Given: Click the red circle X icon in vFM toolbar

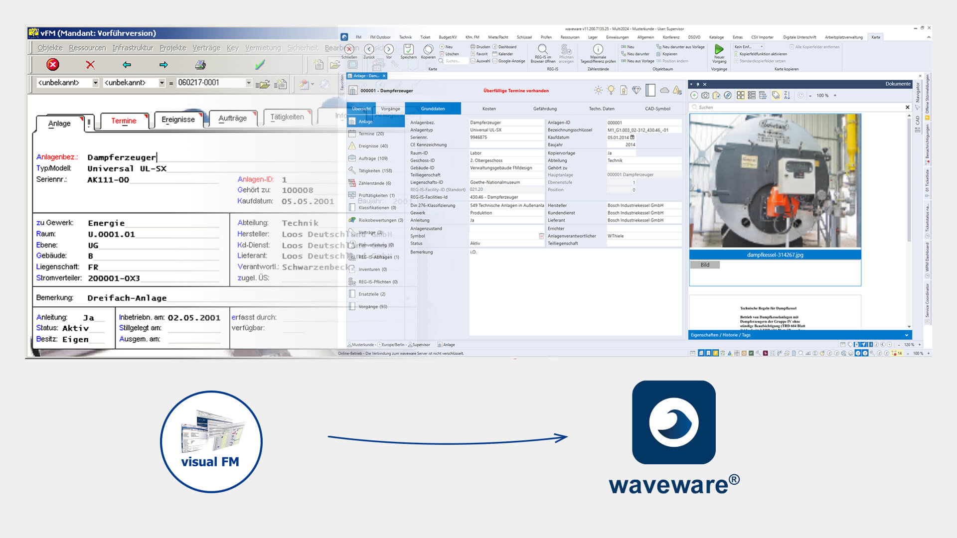Looking at the screenshot, I should coord(53,64).
